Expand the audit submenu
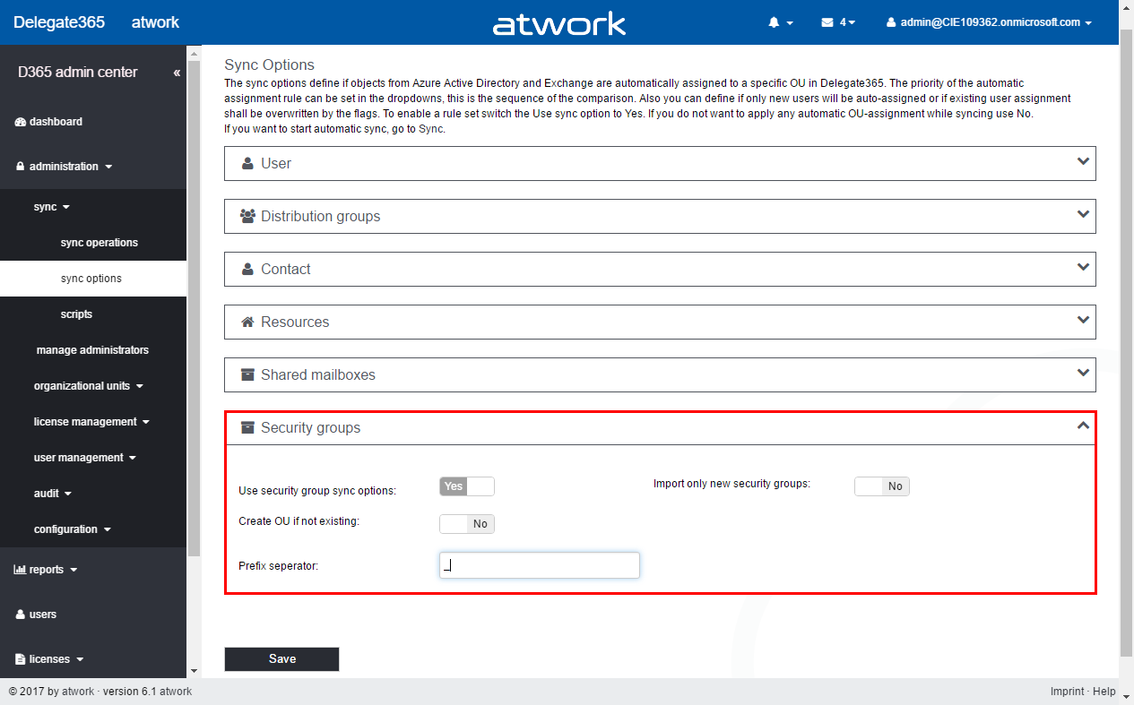Viewport: 1134px width, 705px height. (x=52, y=494)
